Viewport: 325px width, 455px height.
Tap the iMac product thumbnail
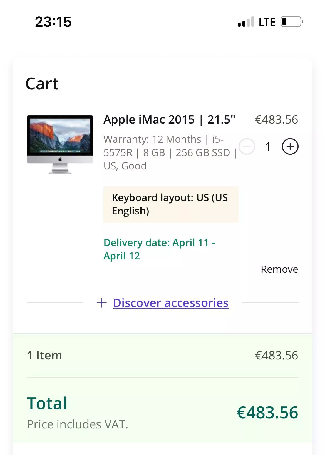[x=60, y=144]
